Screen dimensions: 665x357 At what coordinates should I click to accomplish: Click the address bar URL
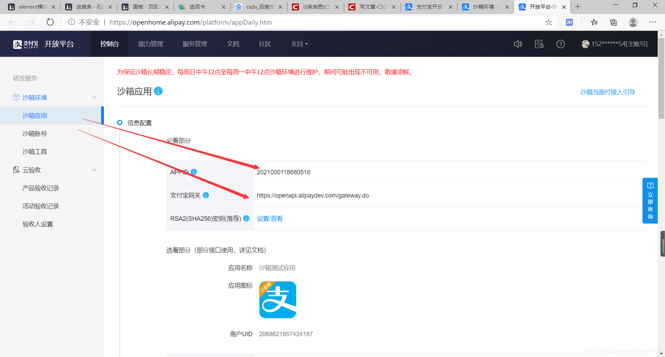191,22
